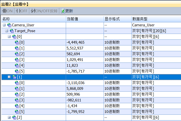
Task: Click icon of row valued 582,694
Action: click(x=17, y=54)
